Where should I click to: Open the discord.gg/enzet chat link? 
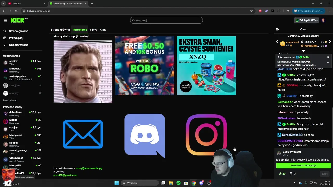(293, 129)
